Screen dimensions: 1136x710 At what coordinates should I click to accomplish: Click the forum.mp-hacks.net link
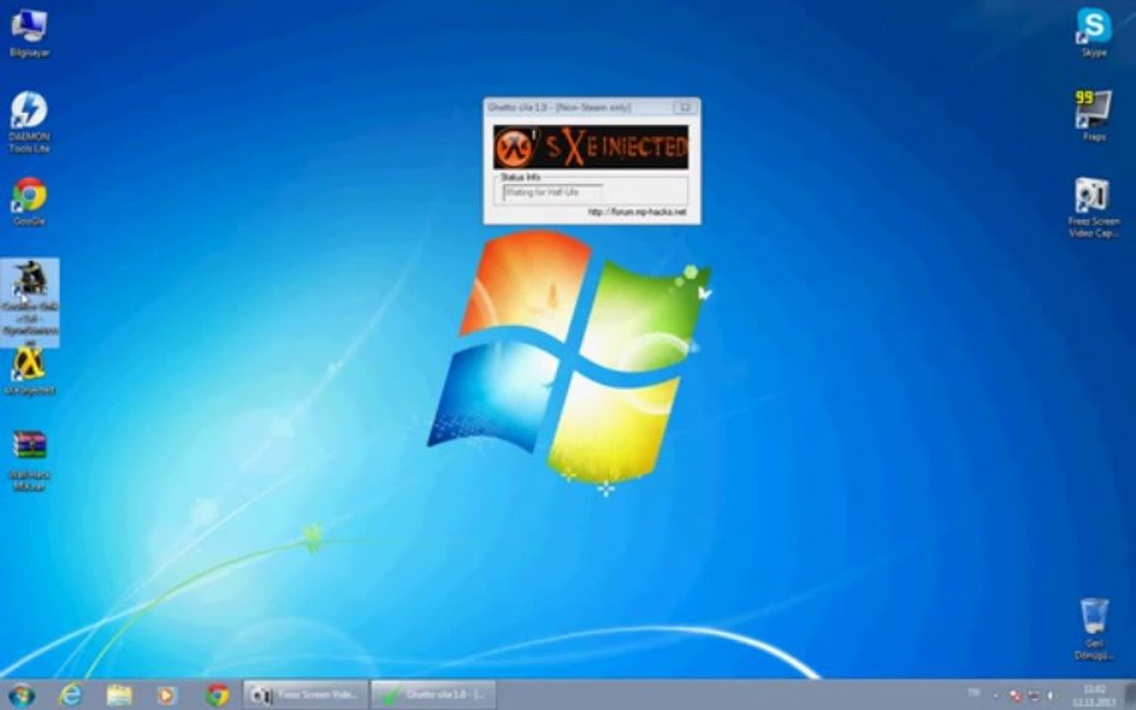coord(637,212)
